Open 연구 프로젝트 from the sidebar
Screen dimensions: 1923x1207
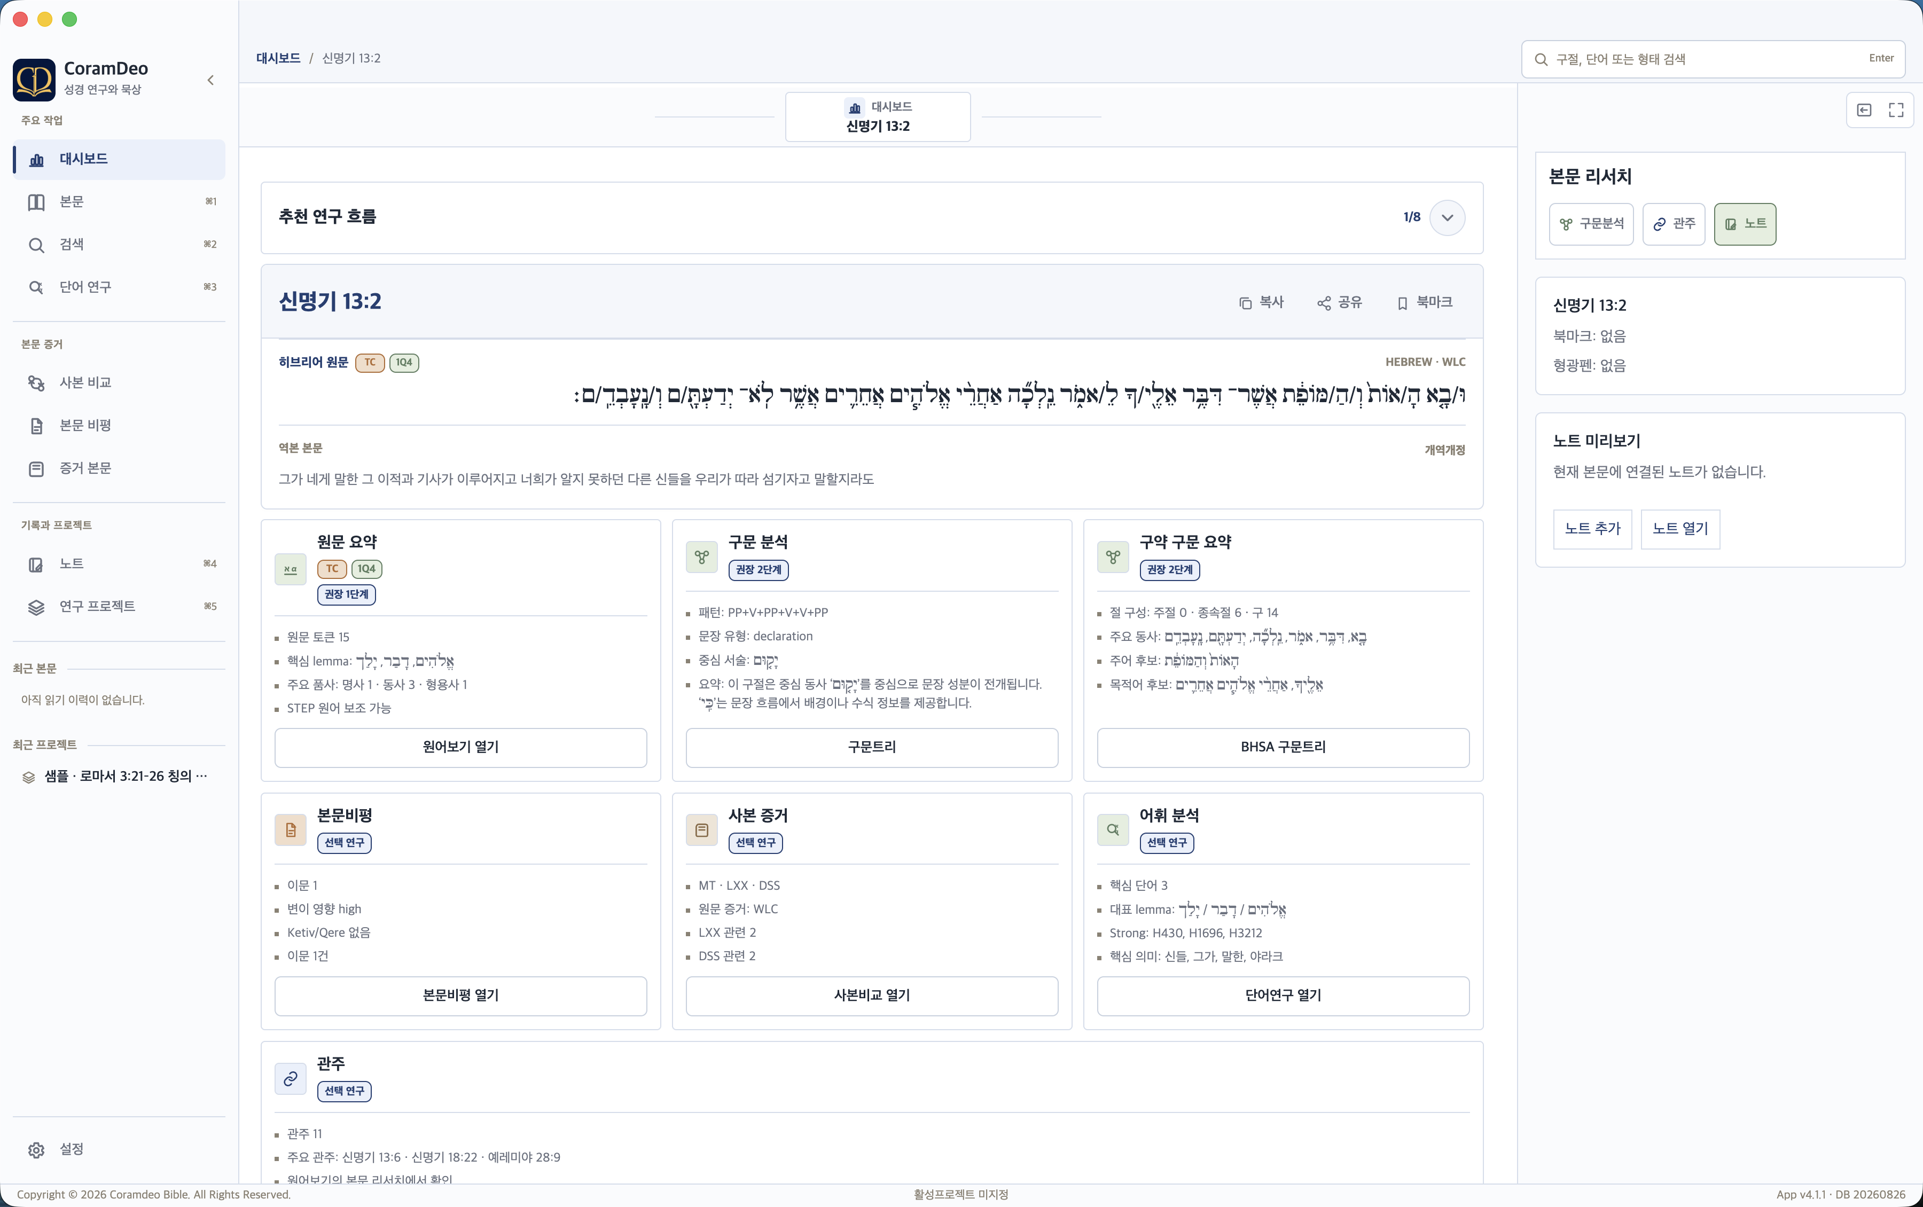pyautogui.click(x=119, y=606)
